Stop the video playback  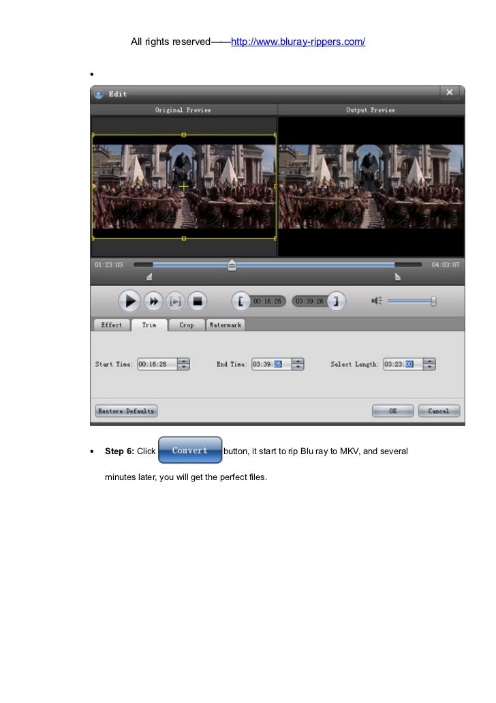197,301
